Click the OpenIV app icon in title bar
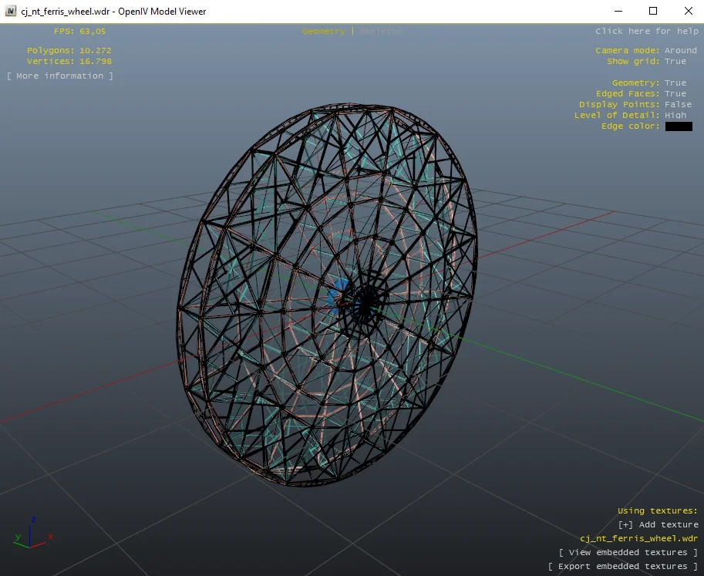The width and height of the screenshot is (704, 576). coord(10,11)
